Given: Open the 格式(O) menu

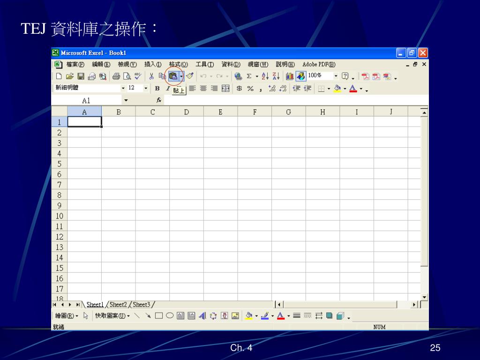Looking at the screenshot, I should [179, 64].
